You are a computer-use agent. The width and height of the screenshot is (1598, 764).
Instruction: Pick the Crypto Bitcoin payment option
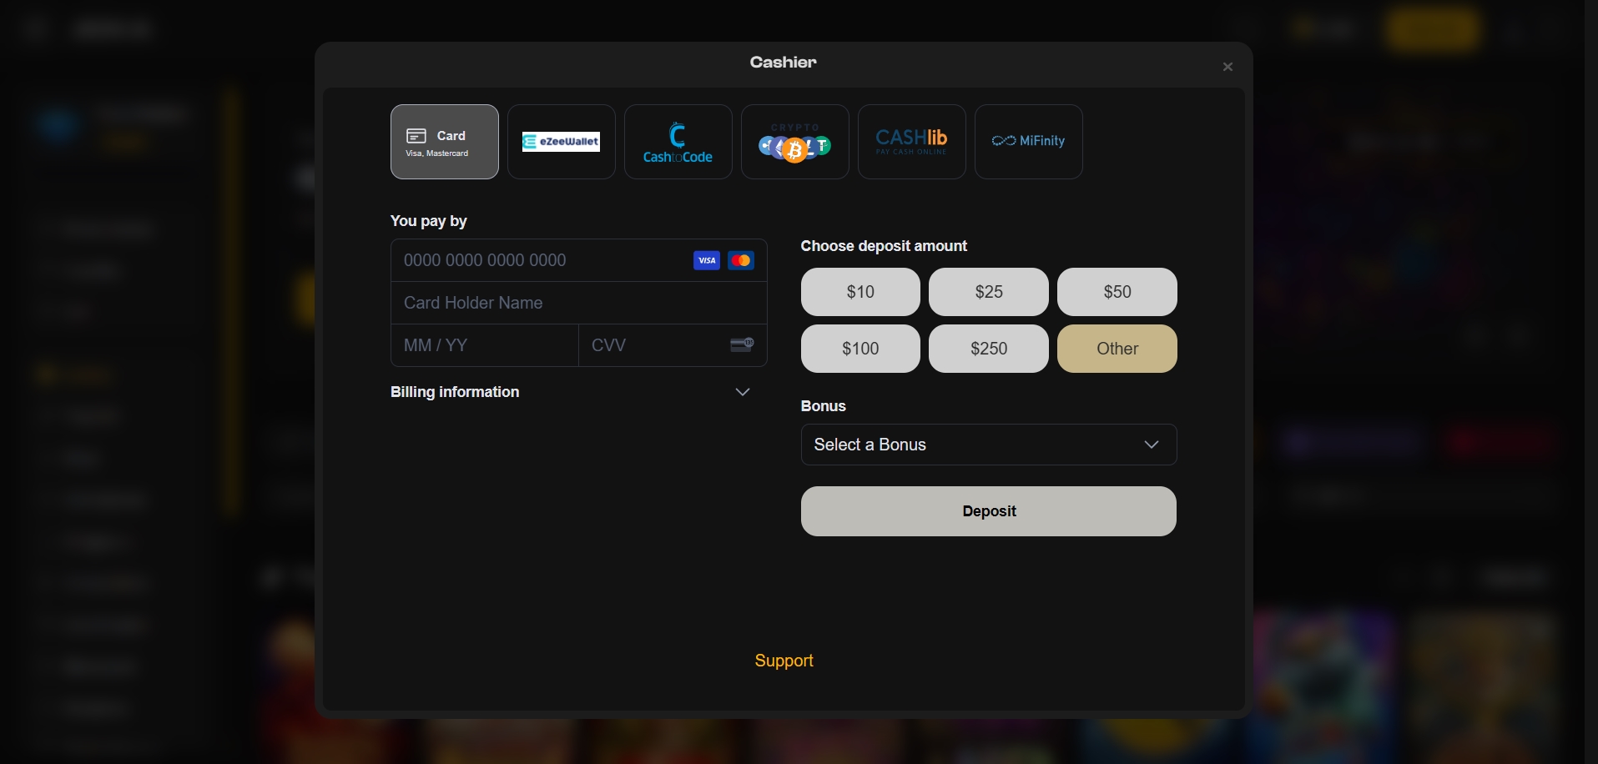794,141
